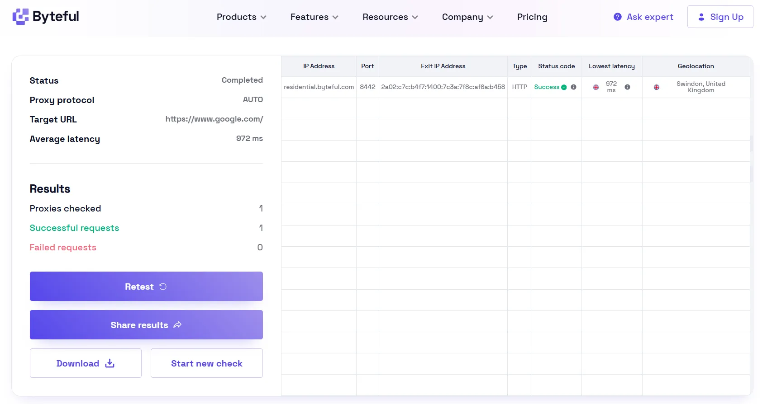Click the Retest button

click(x=146, y=286)
